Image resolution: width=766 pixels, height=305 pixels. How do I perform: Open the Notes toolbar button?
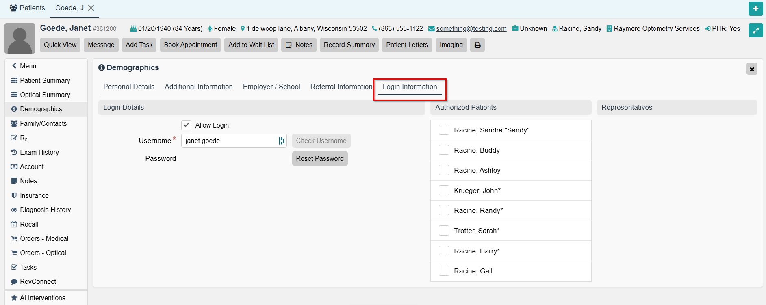299,45
